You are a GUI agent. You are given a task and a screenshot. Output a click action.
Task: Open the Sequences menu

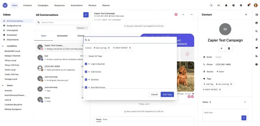pos(59,5)
